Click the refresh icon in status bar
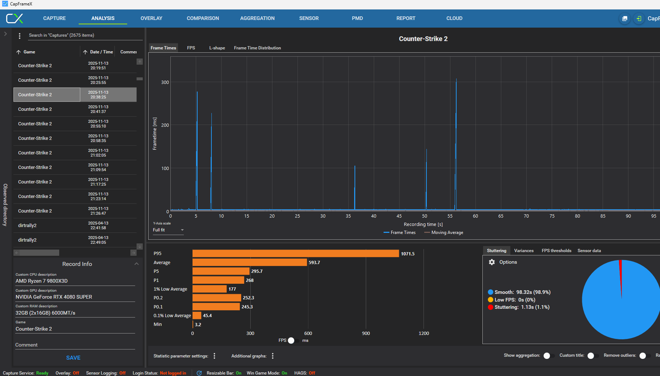 (199, 373)
